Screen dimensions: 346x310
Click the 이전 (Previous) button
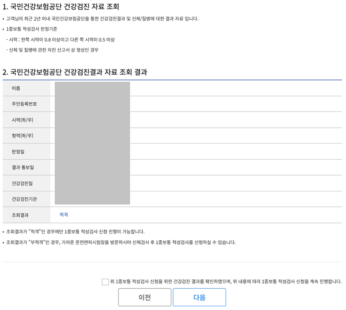click(145, 298)
